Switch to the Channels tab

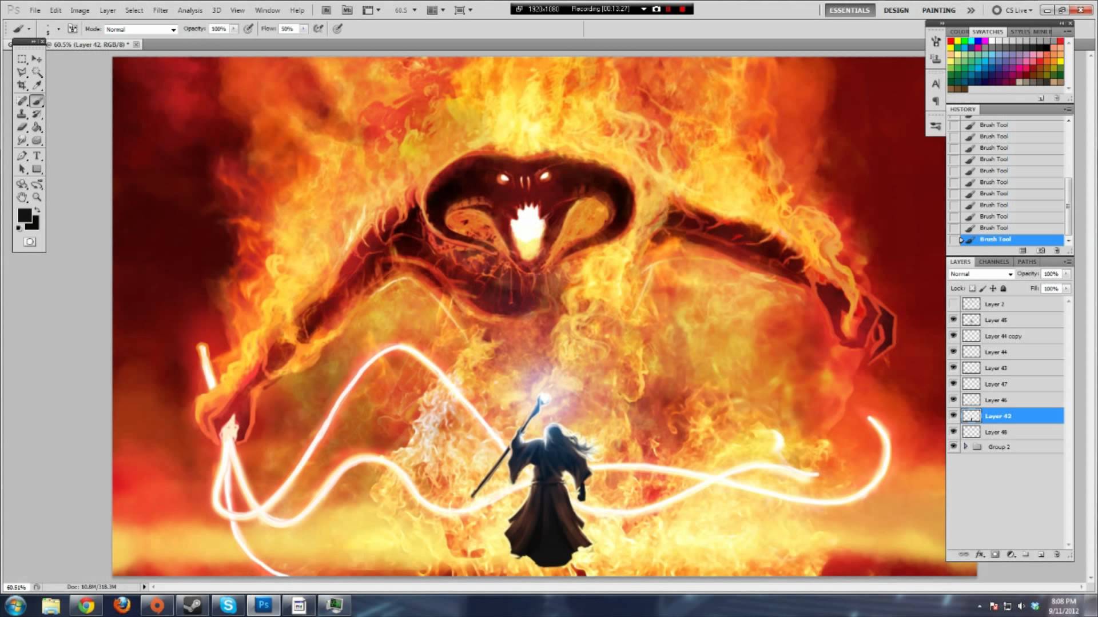(993, 262)
